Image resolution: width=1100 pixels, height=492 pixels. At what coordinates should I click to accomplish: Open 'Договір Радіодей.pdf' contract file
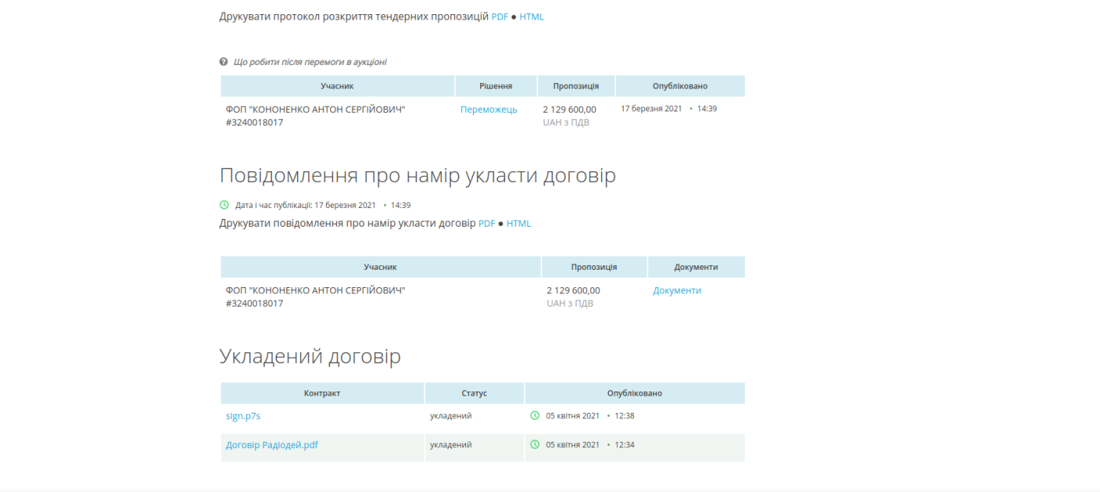click(x=272, y=445)
